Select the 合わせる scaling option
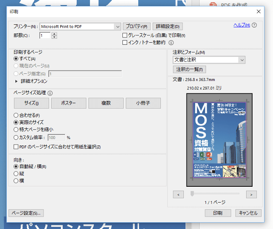This screenshot has width=273, height=229. point(16,115)
